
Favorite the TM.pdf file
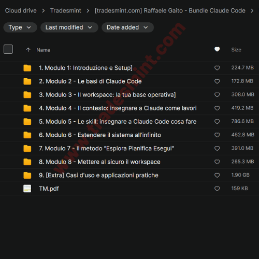217,189
